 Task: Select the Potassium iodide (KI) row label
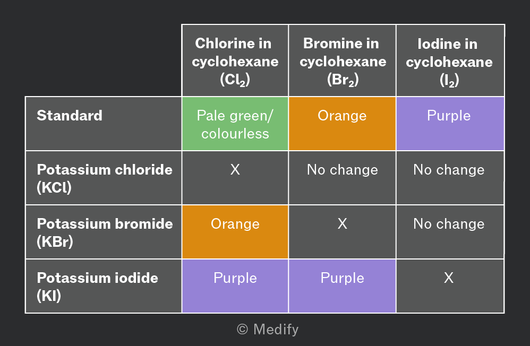pyautogui.click(x=104, y=286)
